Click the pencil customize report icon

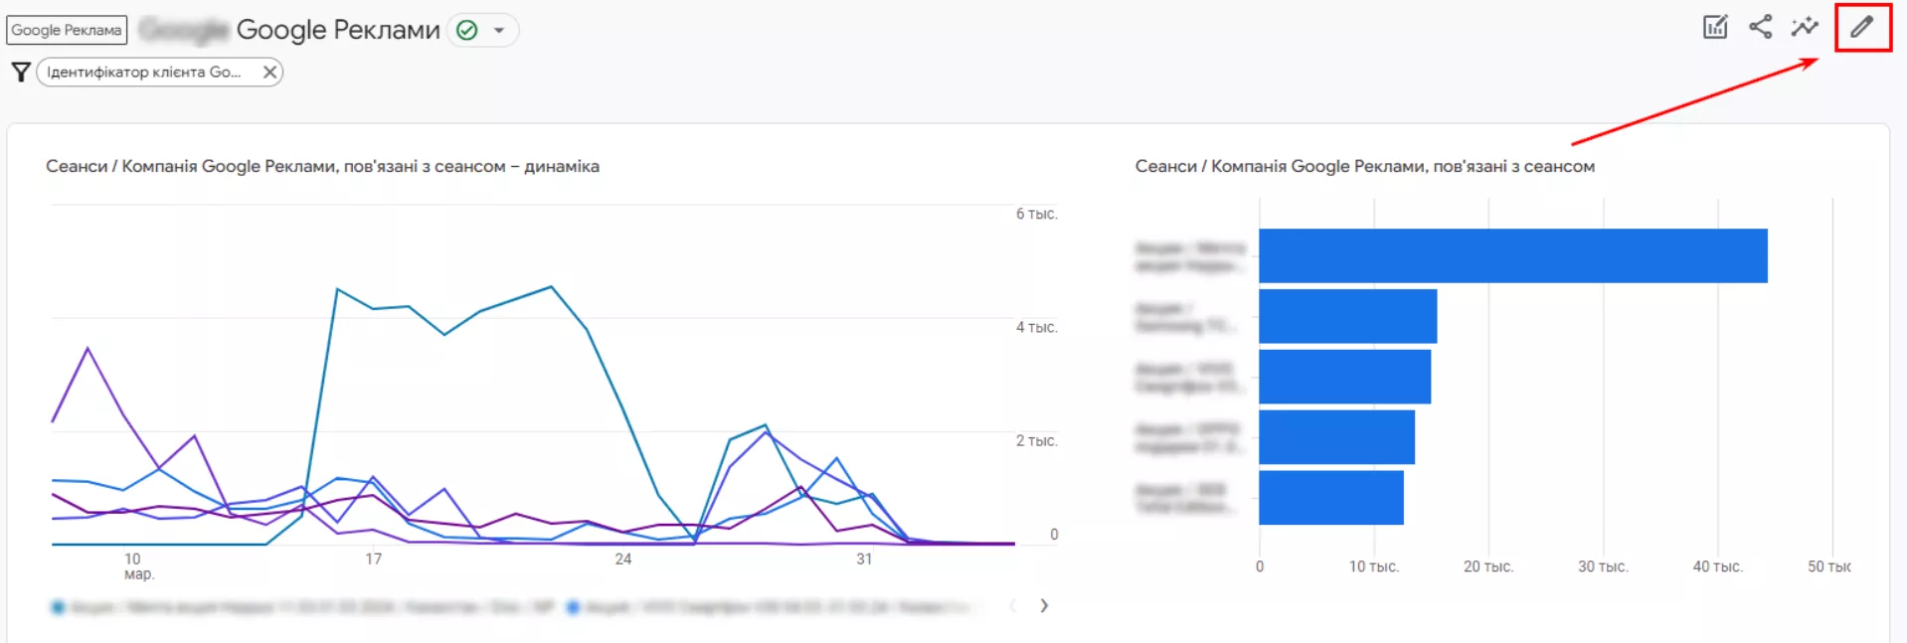(1861, 27)
